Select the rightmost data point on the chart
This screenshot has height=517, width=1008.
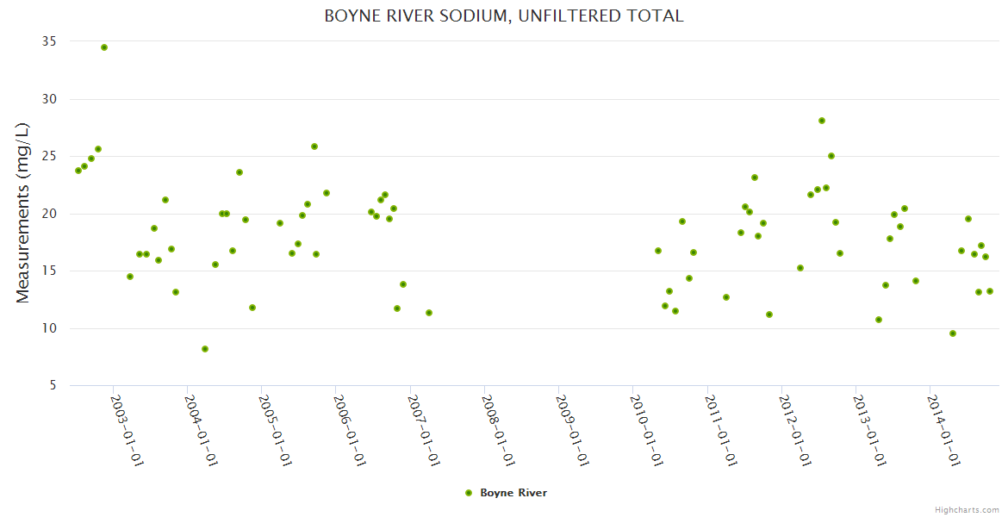[x=990, y=291]
